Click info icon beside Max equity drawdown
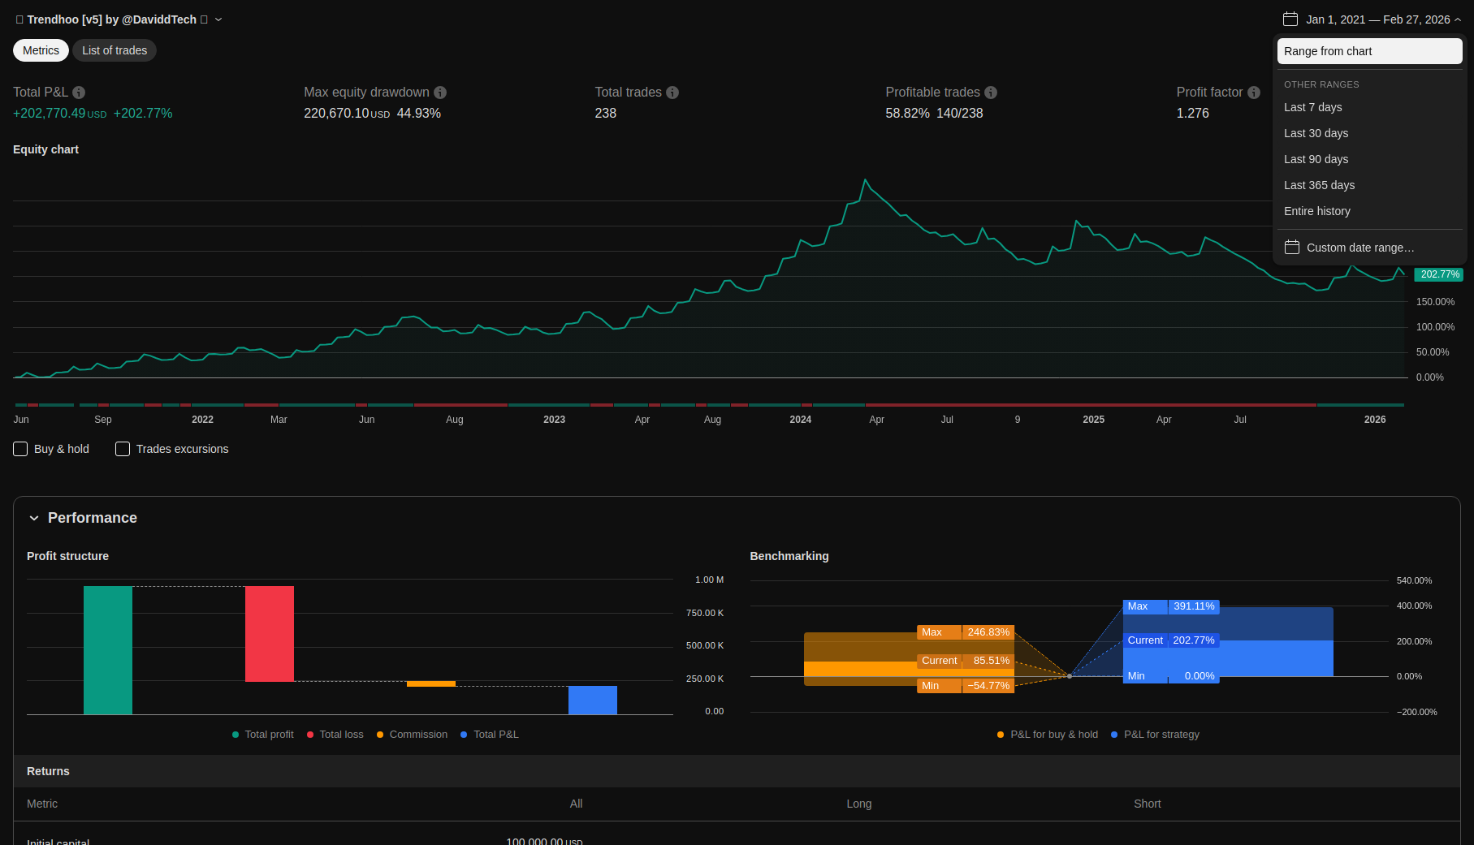 440,93
